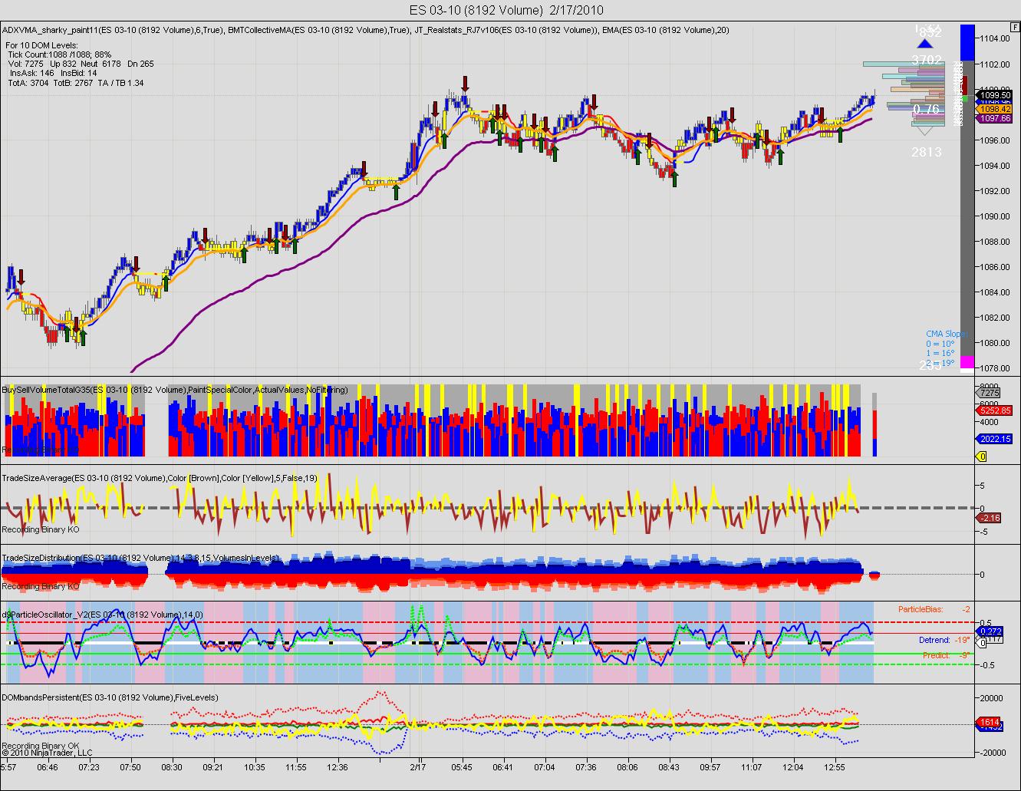Select the TradeSizeAverage panel label
The image size is (1021, 791).
(x=160, y=478)
